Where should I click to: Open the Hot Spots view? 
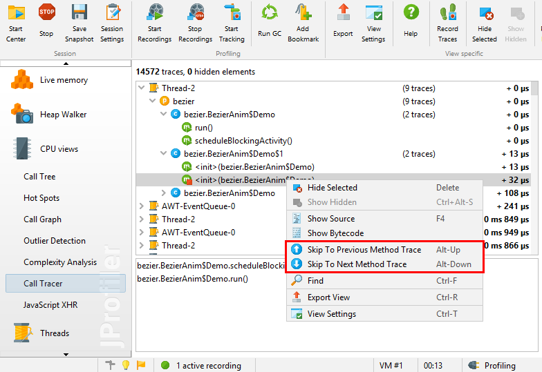41,197
